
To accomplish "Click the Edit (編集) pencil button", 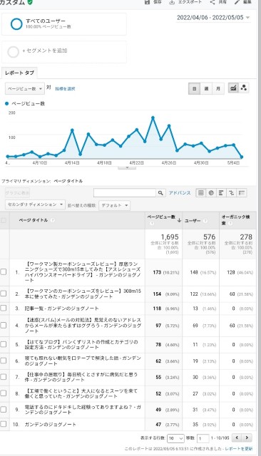I will [243, 1].
